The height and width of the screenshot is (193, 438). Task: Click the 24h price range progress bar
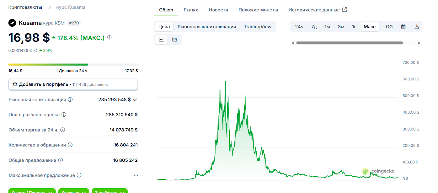73,65
